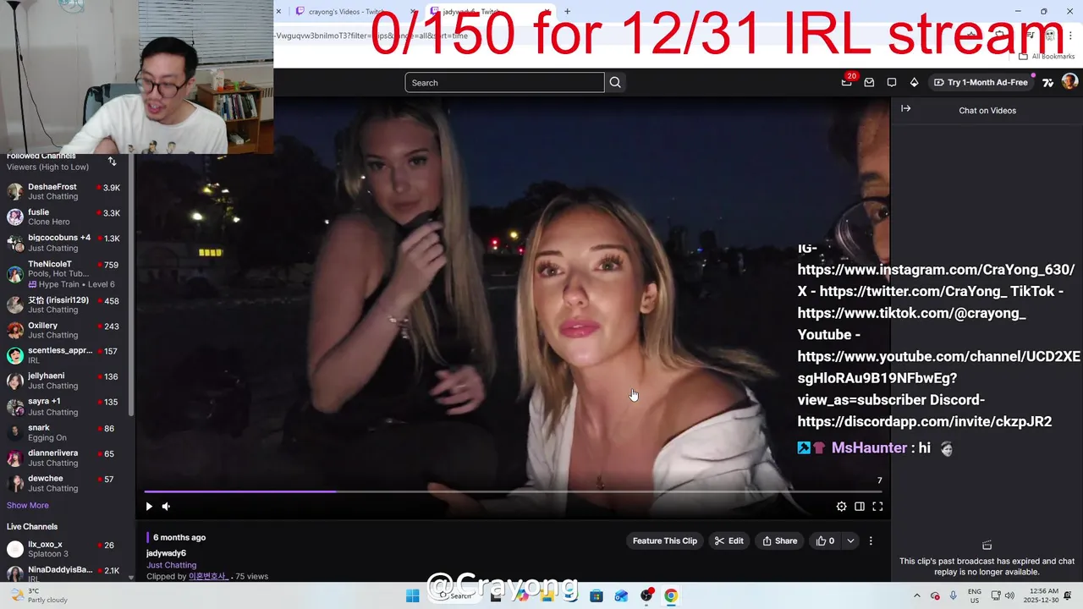This screenshot has width=1083, height=609.
Task: Open the chat bubble icon in top nav
Action: click(892, 82)
